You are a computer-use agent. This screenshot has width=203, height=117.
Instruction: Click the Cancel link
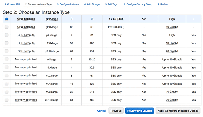101,111
